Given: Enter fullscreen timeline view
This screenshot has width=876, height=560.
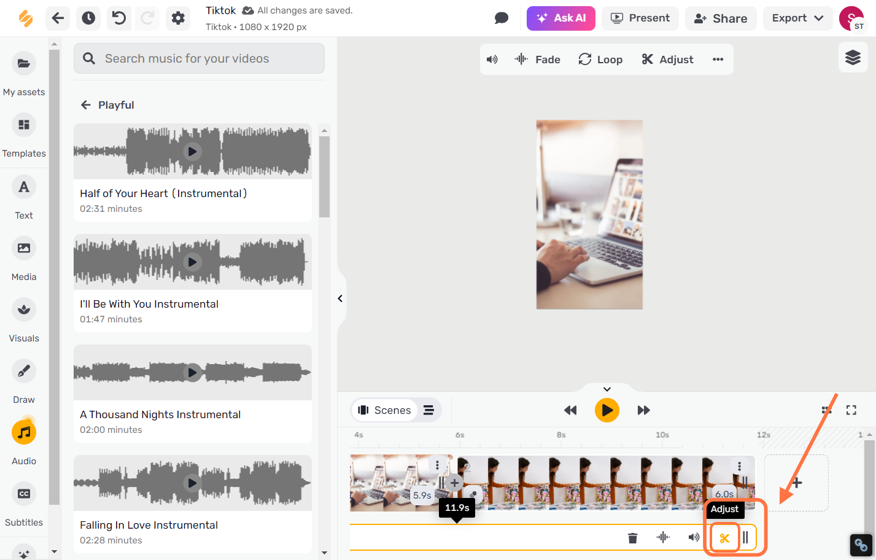Looking at the screenshot, I should [851, 410].
